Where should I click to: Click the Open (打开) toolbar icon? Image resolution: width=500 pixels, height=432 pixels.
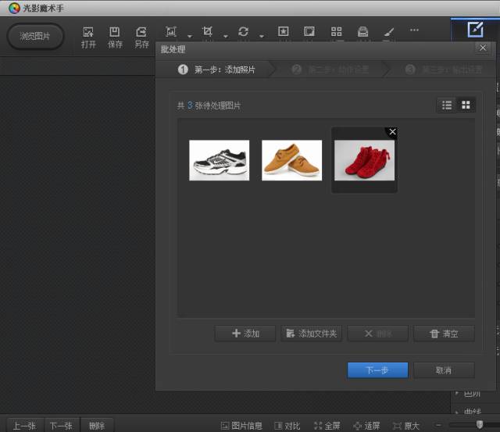click(x=88, y=37)
